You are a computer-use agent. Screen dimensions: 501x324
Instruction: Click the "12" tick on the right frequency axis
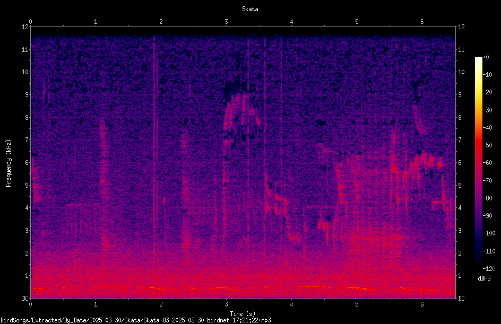pos(461,27)
